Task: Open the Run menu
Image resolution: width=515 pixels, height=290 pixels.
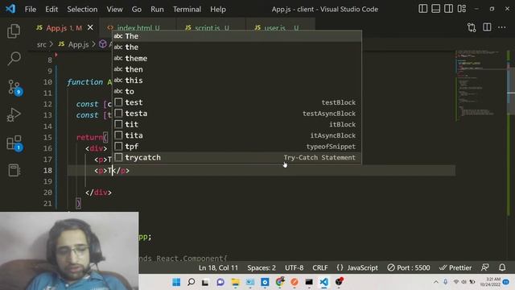Action: click(x=157, y=9)
